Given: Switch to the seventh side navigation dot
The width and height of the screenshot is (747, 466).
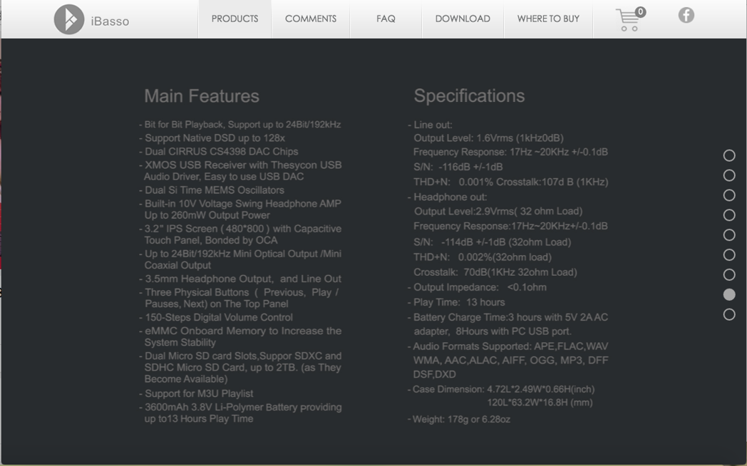Looking at the screenshot, I should (728, 275).
